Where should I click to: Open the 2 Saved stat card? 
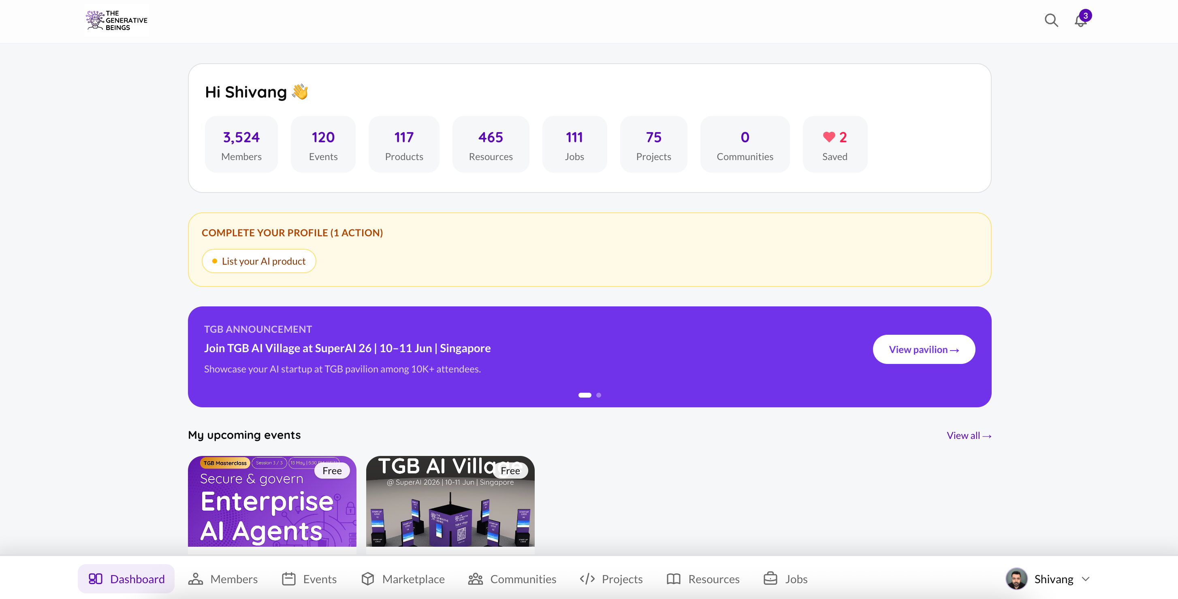834,144
